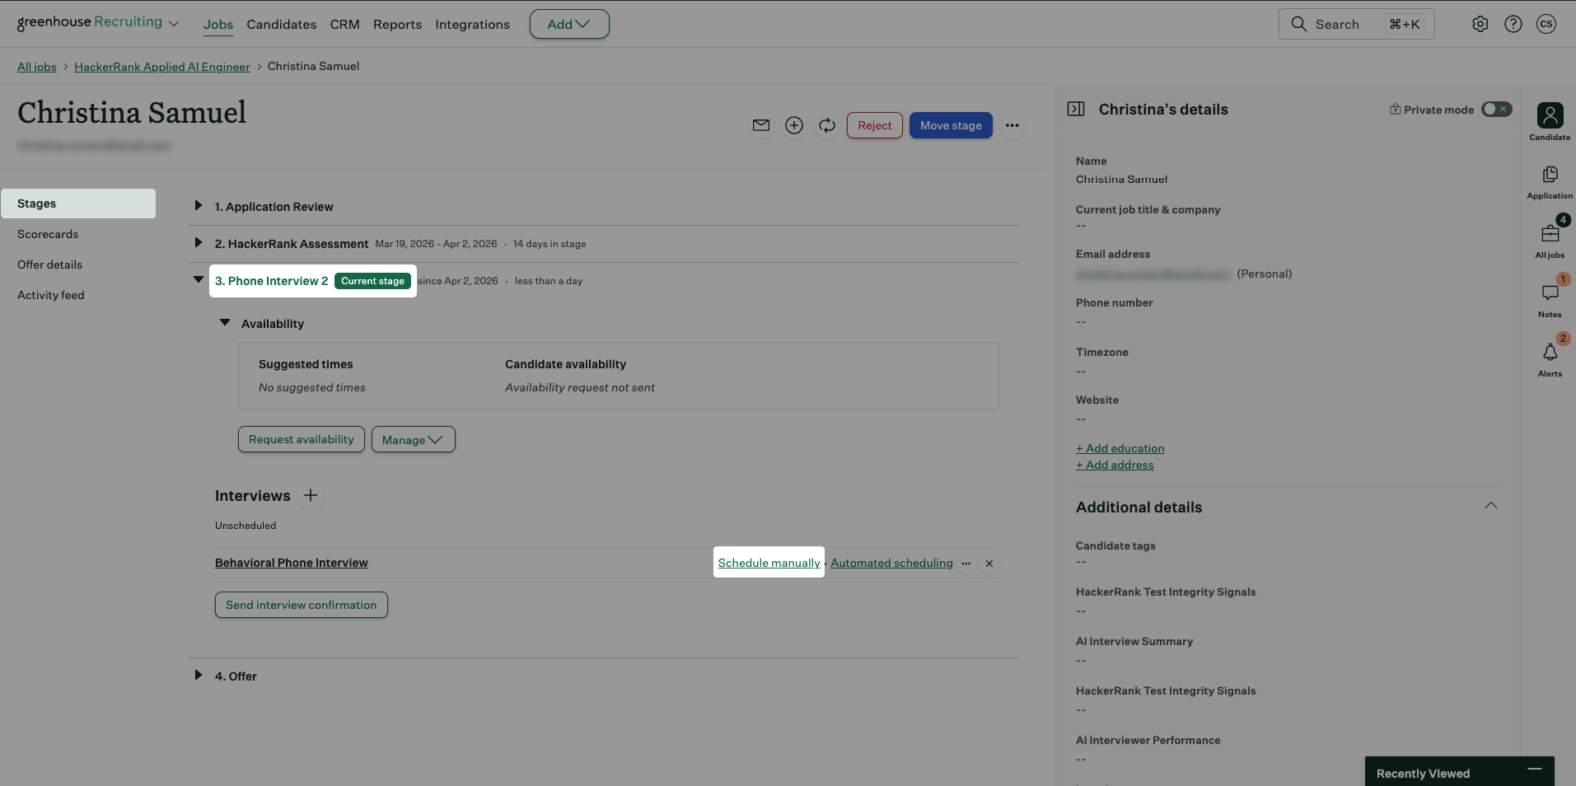
Task: Select the Candidate sidebar icon
Action: pos(1550,121)
